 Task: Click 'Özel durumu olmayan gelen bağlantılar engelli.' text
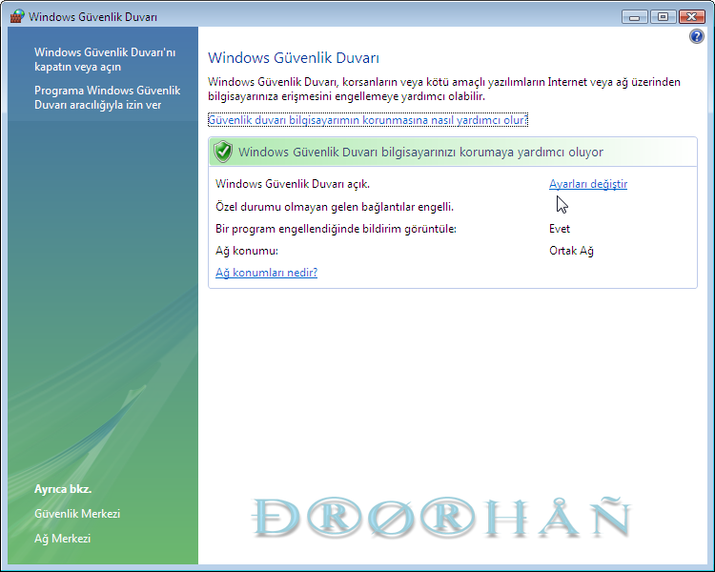335,207
